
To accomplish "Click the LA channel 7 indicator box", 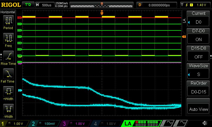I will click(x=157, y=122).
